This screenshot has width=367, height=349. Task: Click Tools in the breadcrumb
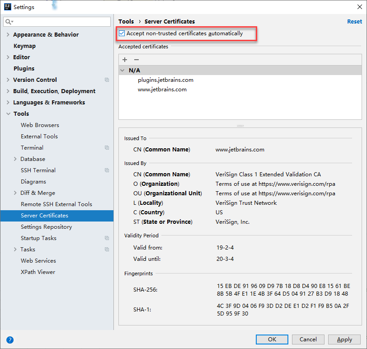point(126,22)
